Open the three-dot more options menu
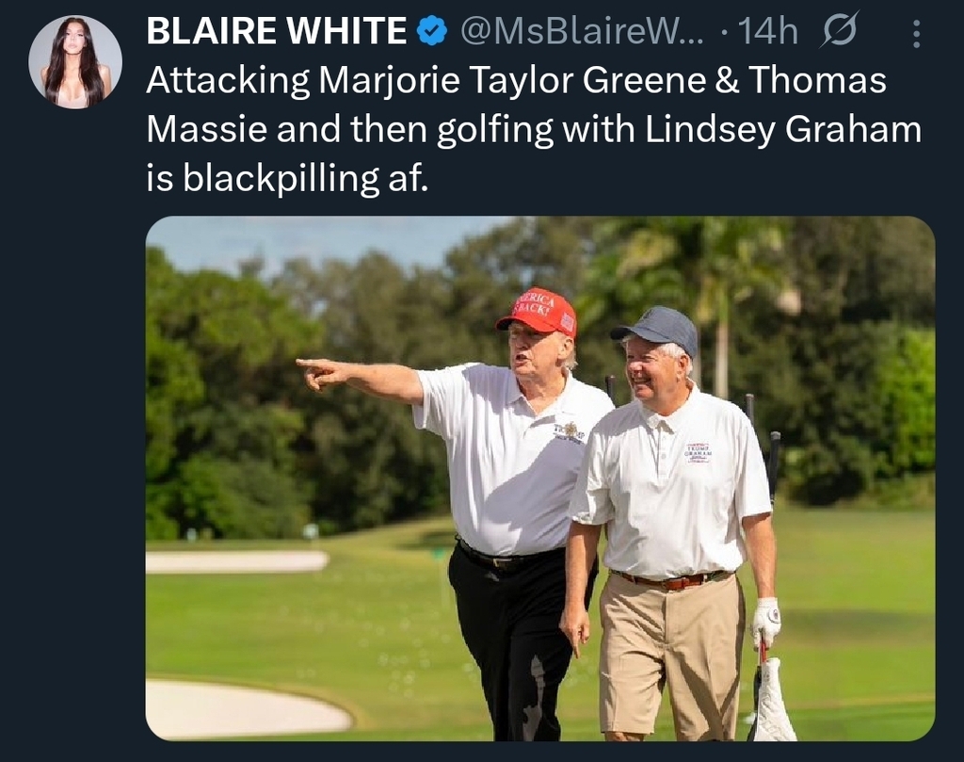 point(918,34)
